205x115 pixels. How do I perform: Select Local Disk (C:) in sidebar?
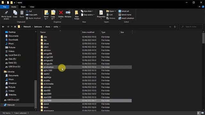13,55
